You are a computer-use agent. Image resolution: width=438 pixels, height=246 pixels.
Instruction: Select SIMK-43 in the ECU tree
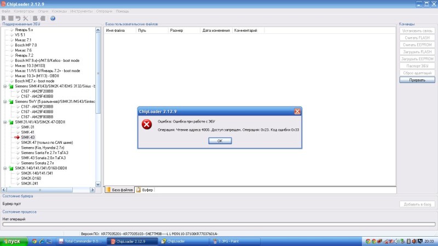(x=28, y=137)
